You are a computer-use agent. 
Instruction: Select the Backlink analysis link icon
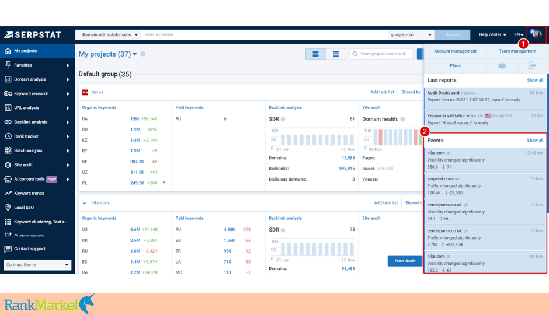[8, 122]
